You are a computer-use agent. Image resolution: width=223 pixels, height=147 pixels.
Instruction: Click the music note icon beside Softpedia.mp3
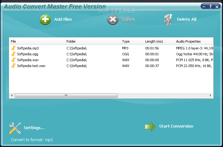(x=14, y=48)
